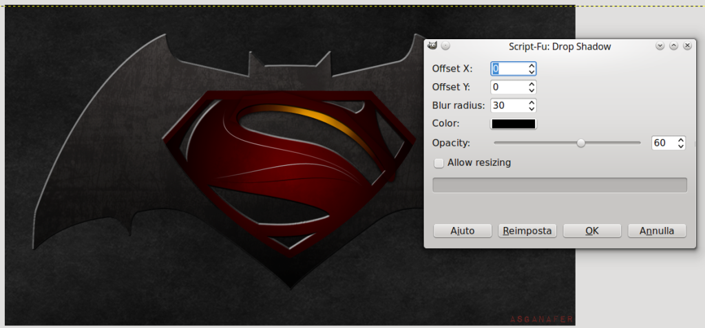Decrease Offset X with the down arrow

(532, 72)
